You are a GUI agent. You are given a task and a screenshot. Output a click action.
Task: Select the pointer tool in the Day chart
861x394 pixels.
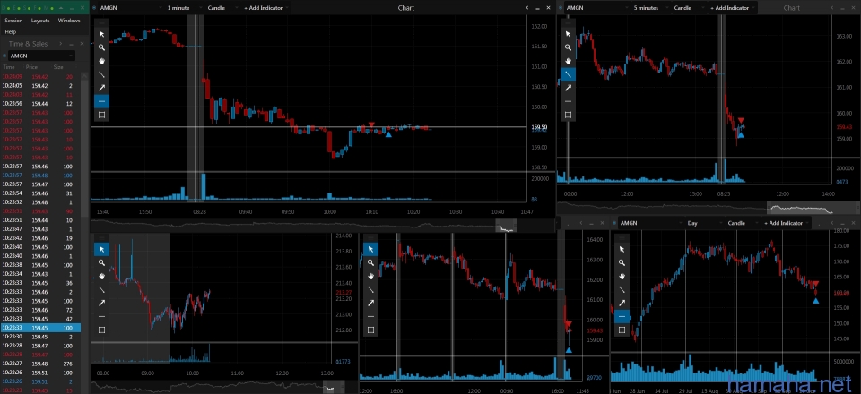pyautogui.click(x=622, y=249)
